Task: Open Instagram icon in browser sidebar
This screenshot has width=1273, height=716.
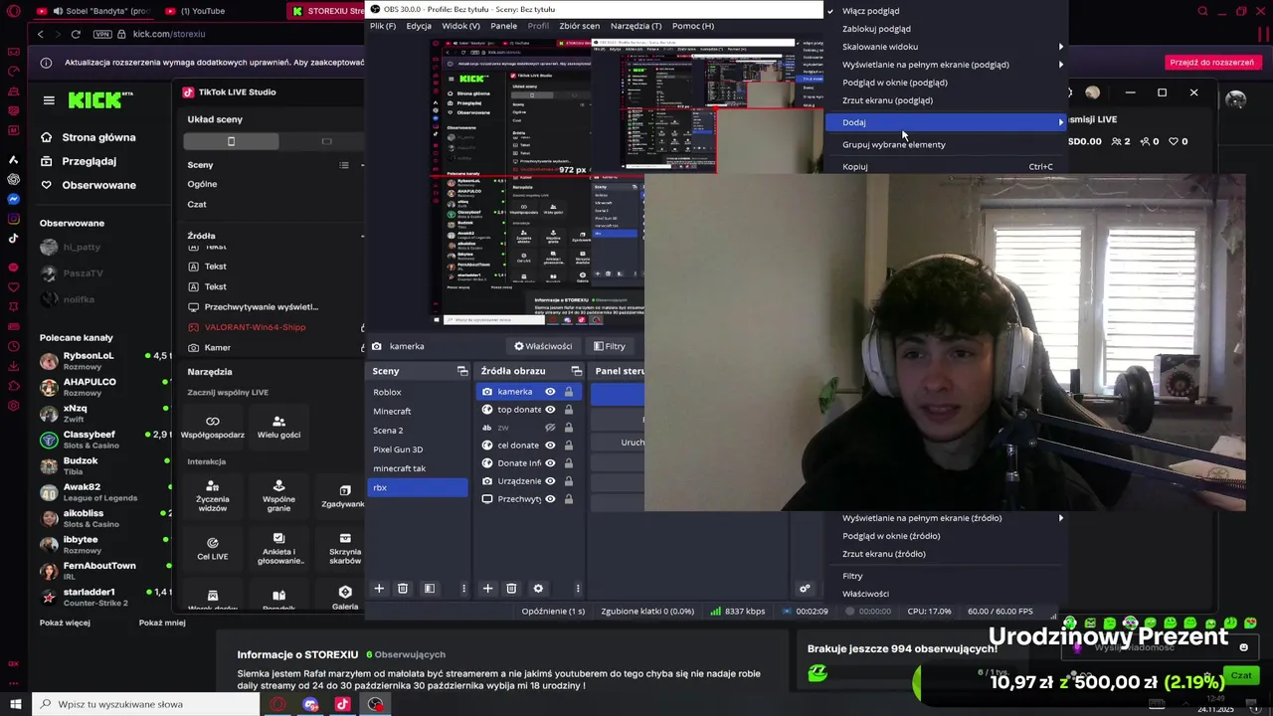Action: pyautogui.click(x=13, y=219)
